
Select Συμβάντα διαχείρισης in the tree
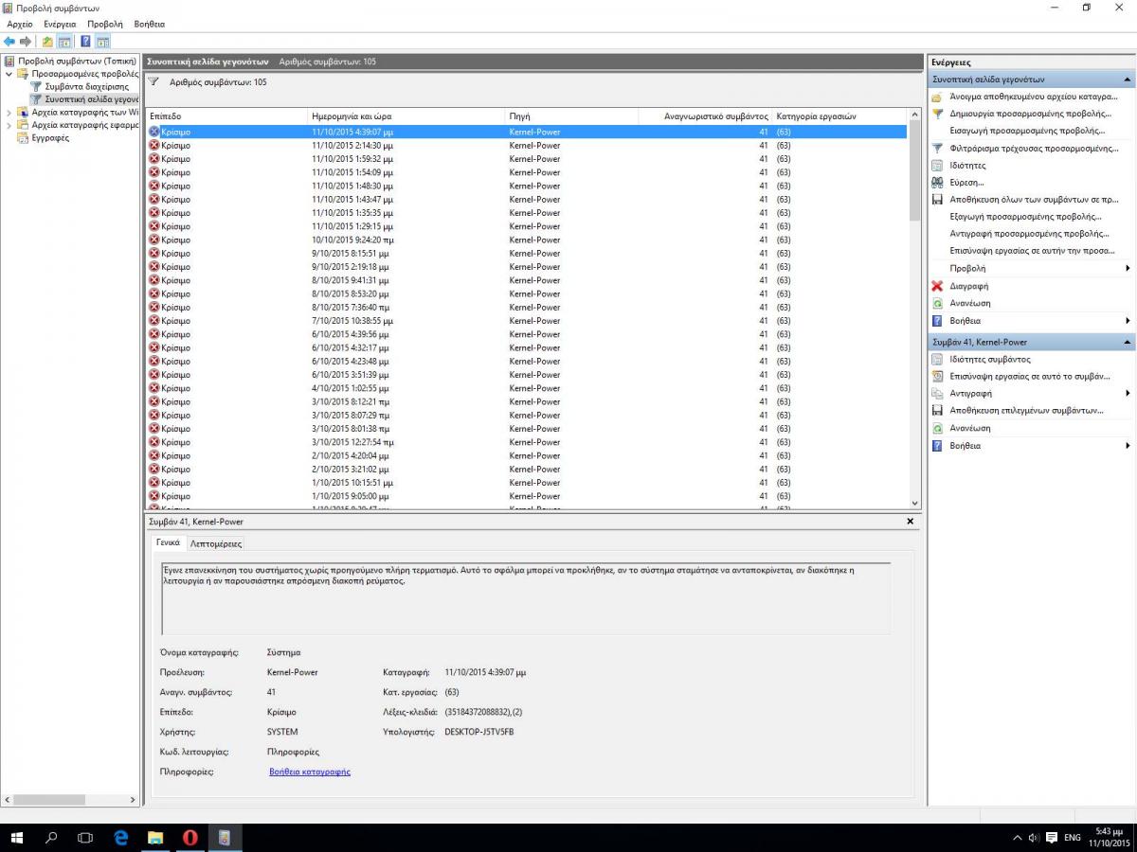(x=86, y=86)
